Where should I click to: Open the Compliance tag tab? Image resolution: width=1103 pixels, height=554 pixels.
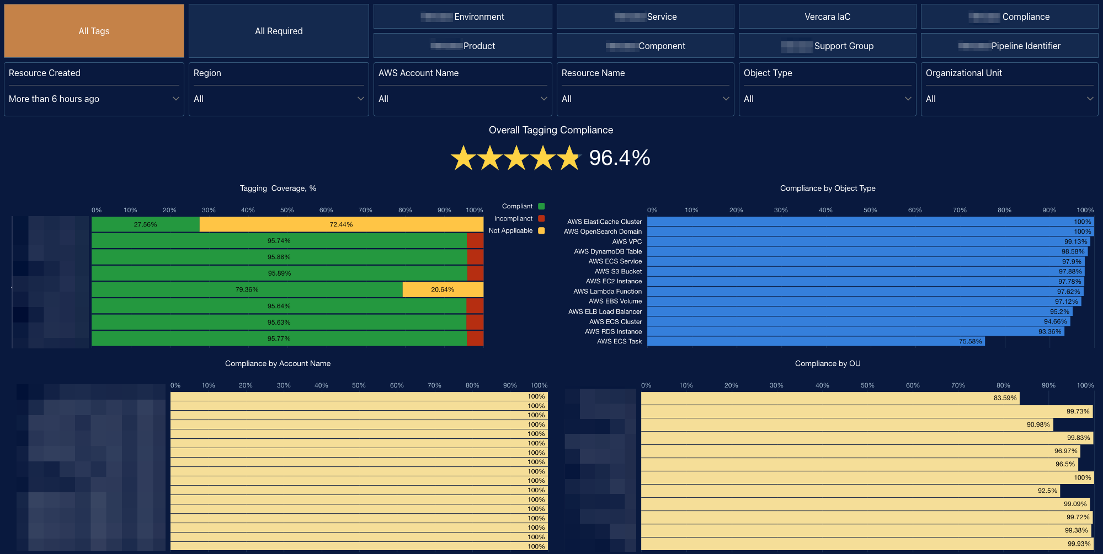click(x=1009, y=17)
